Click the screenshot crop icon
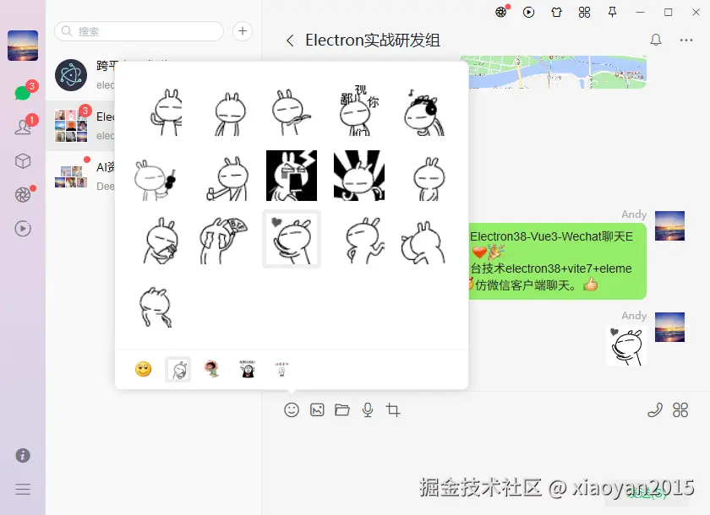This screenshot has height=515, width=710. point(392,410)
